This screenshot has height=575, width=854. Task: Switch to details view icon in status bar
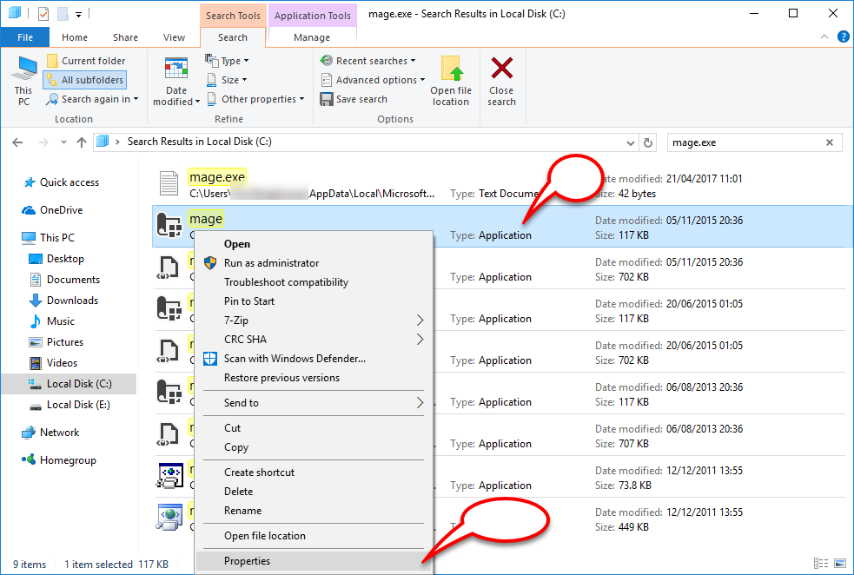821,564
